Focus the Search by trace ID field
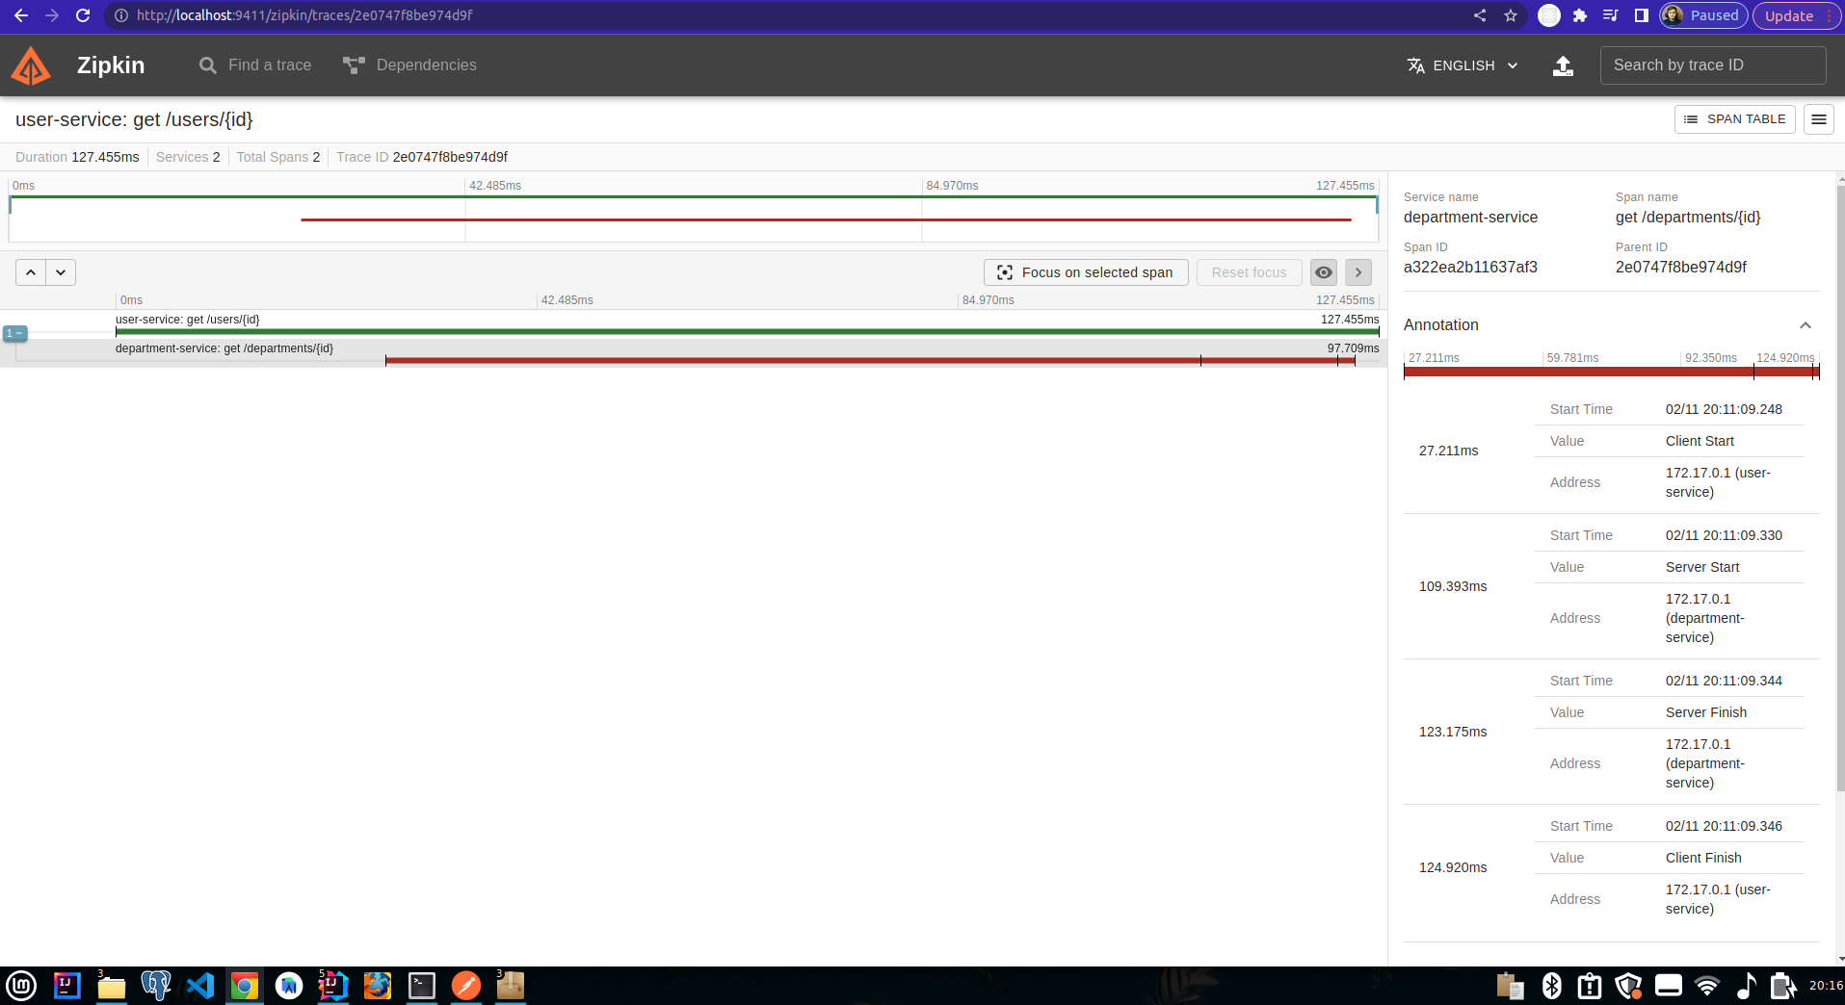The height and width of the screenshot is (1005, 1845). (1713, 65)
